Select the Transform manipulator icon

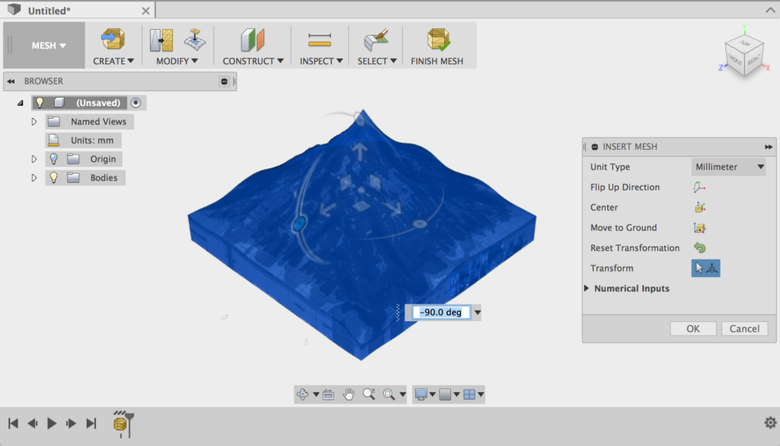tap(705, 268)
